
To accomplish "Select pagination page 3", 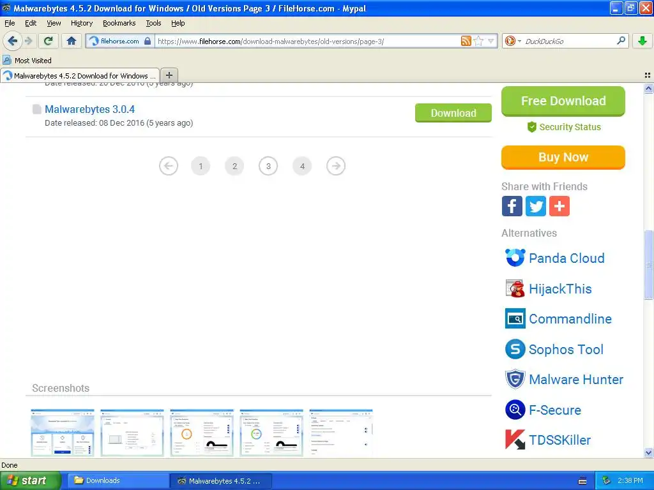I will click(x=268, y=166).
